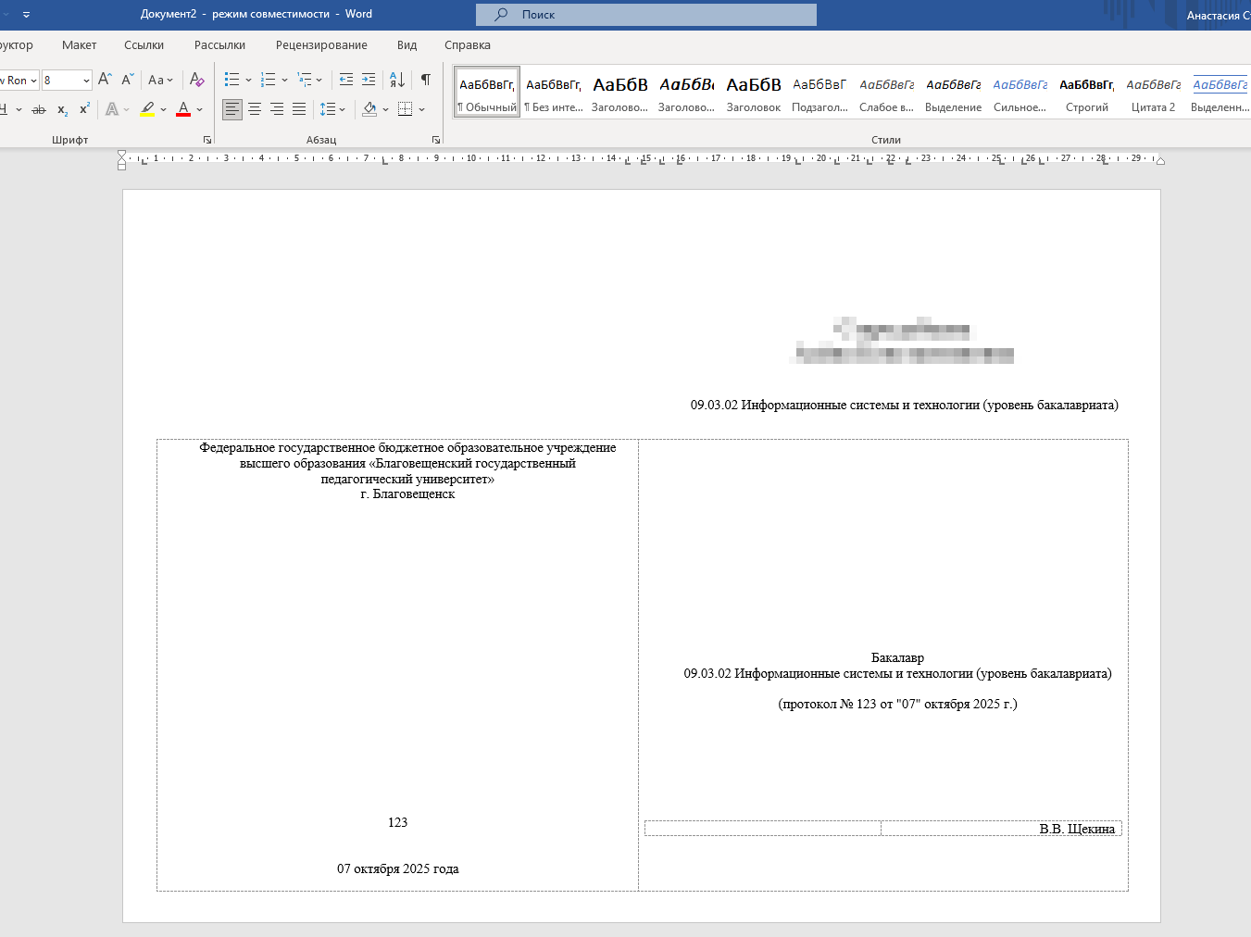
Task: Toggle center text alignment
Action: pyautogui.click(x=255, y=109)
